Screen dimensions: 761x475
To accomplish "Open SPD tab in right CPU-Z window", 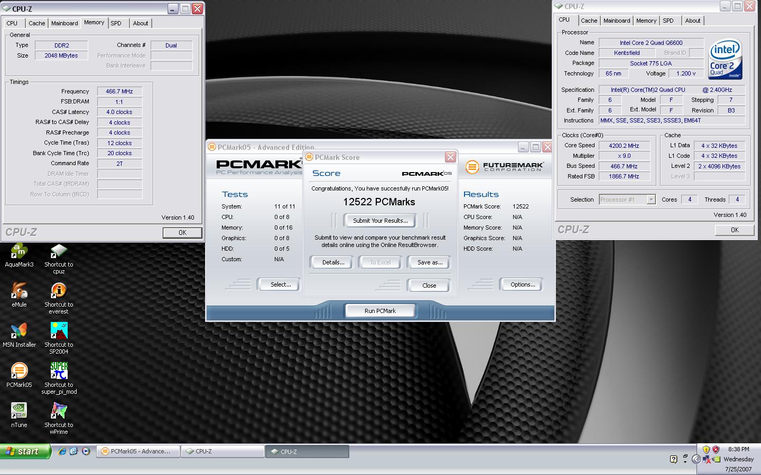I will [x=669, y=21].
